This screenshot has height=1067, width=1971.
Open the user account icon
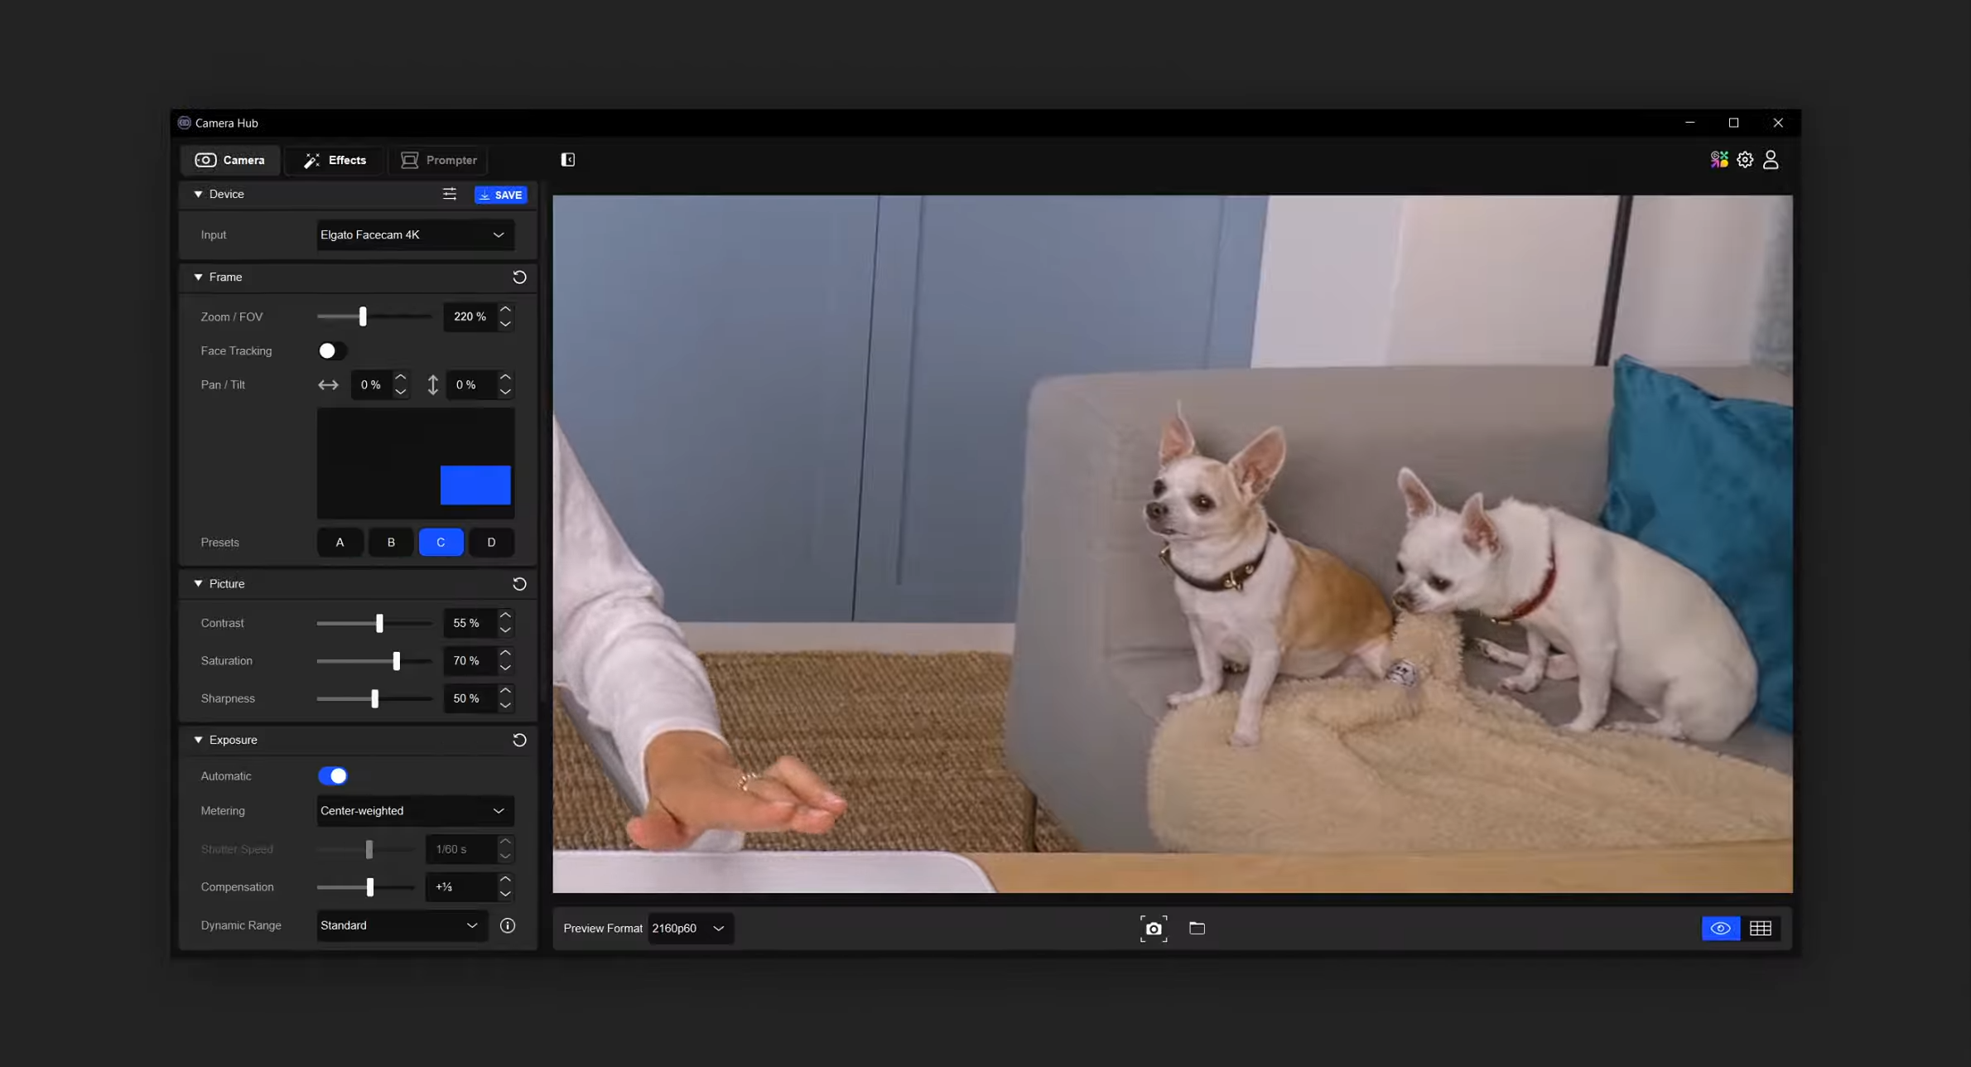[x=1771, y=160]
